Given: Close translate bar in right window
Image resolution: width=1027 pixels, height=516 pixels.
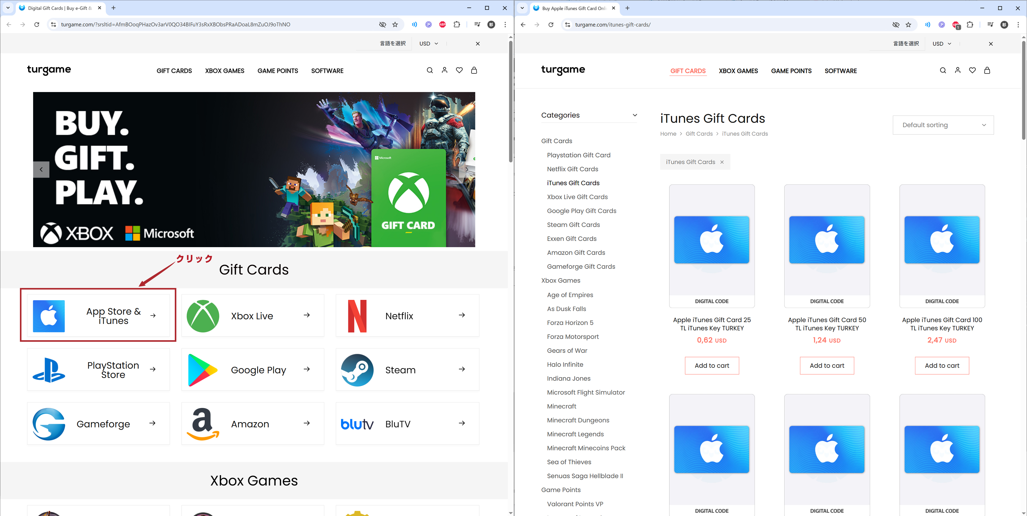Looking at the screenshot, I should (991, 43).
